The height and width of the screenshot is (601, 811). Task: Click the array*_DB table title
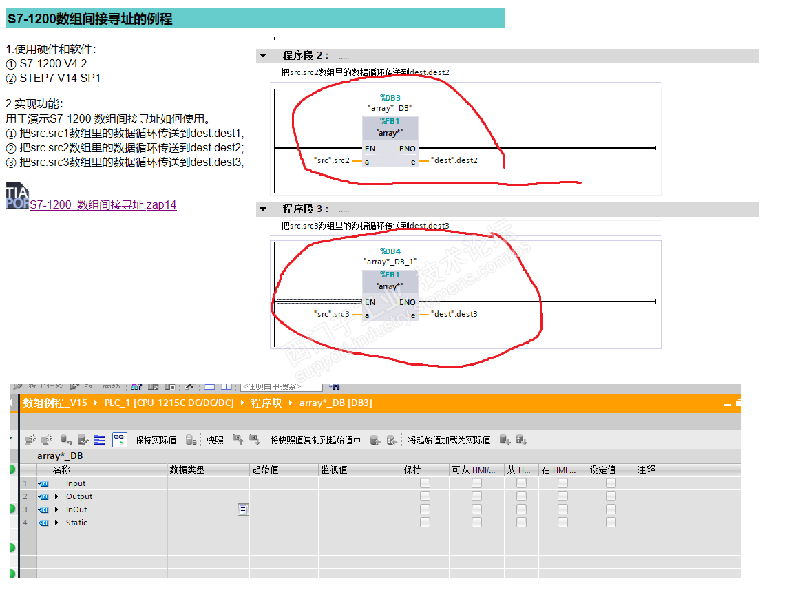tap(60, 456)
